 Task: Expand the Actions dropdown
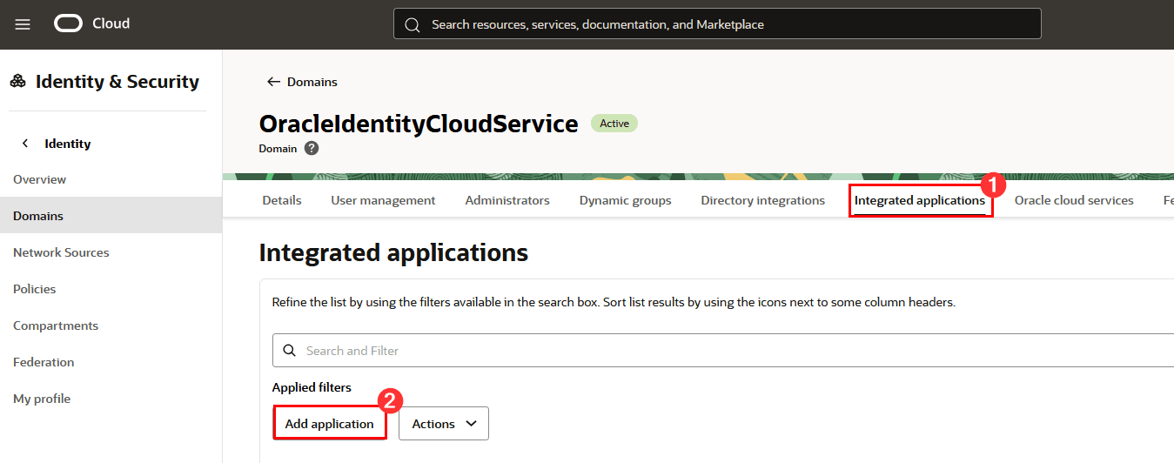444,424
